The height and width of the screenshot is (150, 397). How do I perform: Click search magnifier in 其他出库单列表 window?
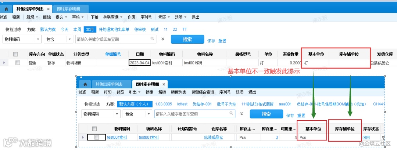[x=152, y=39]
